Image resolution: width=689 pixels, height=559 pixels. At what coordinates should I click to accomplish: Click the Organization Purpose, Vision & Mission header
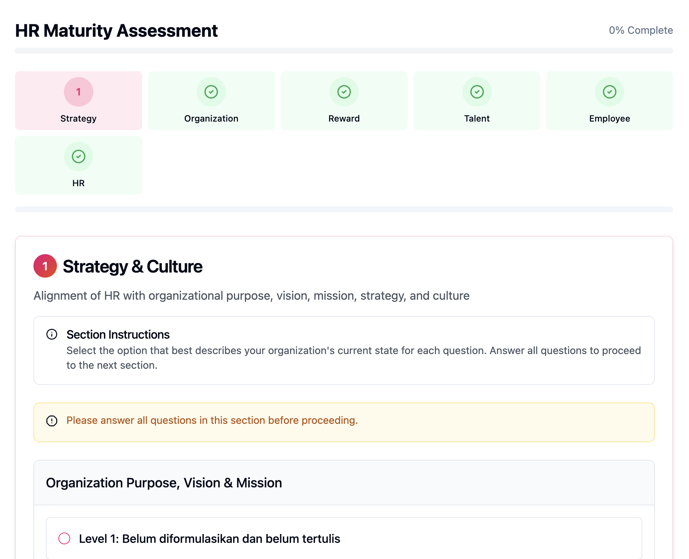(164, 483)
